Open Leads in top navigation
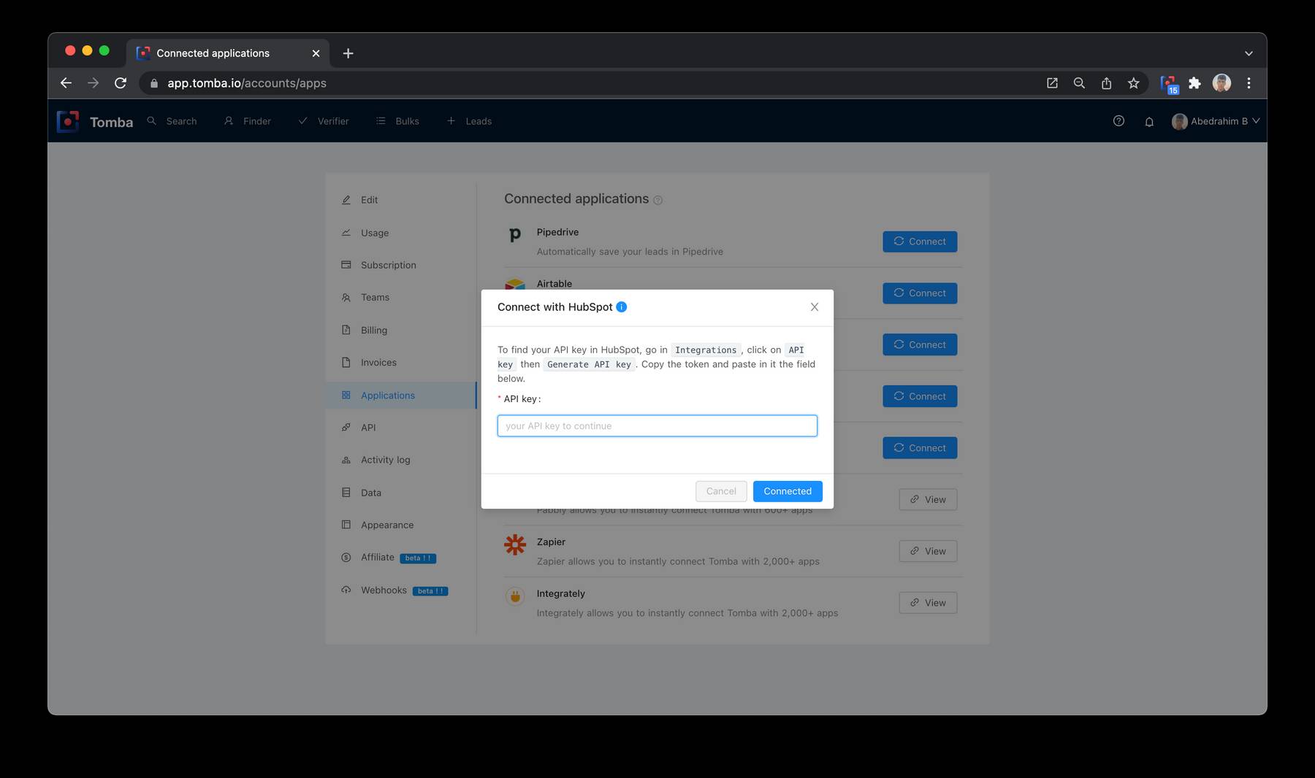This screenshot has width=1315, height=778. (x=469, y=121)
